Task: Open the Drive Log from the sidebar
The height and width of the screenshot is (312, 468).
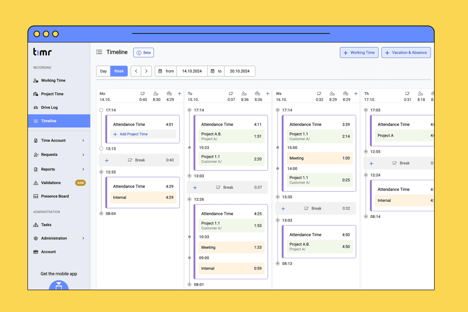Action: 49,107
